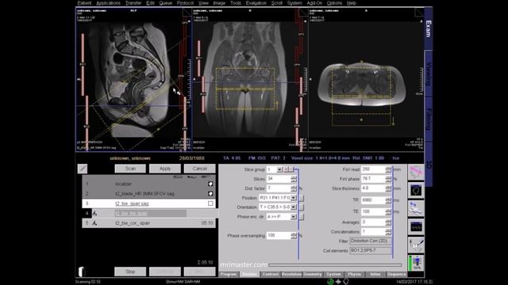
Task: Click the patient table position icon
Action: 416,208
